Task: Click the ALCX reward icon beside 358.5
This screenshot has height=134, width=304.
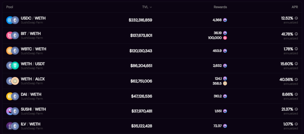Action: [225, 84]
